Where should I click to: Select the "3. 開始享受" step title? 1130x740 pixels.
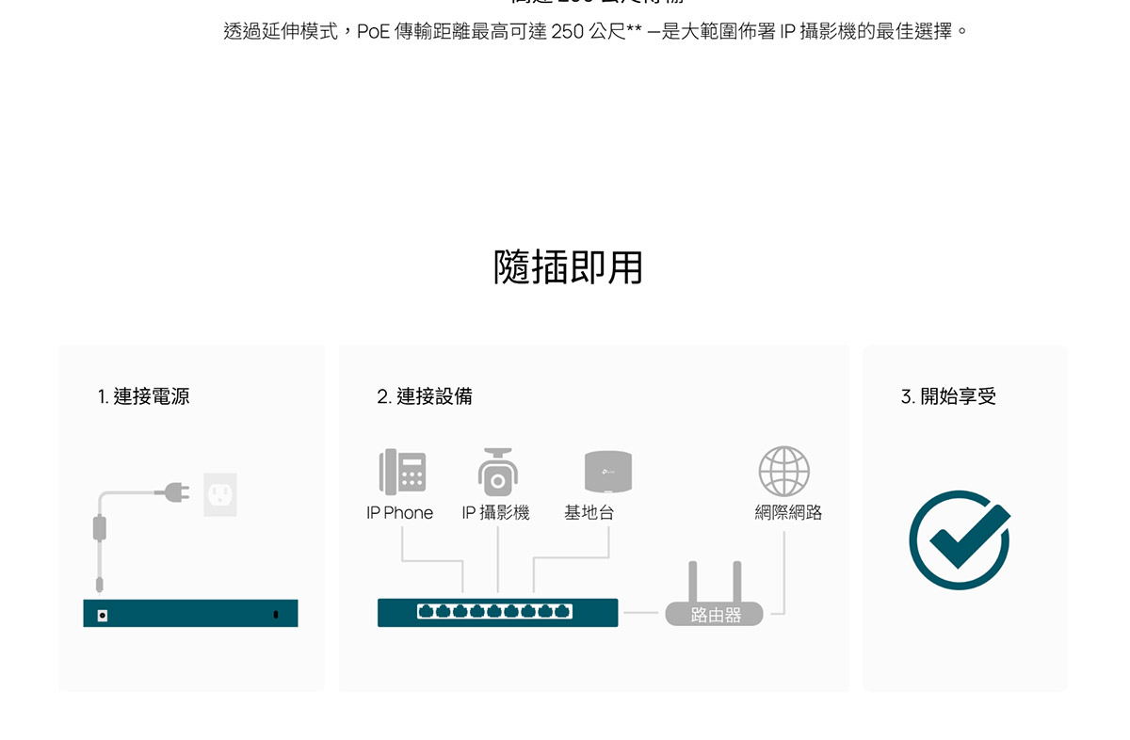click(x=948, y=397)
